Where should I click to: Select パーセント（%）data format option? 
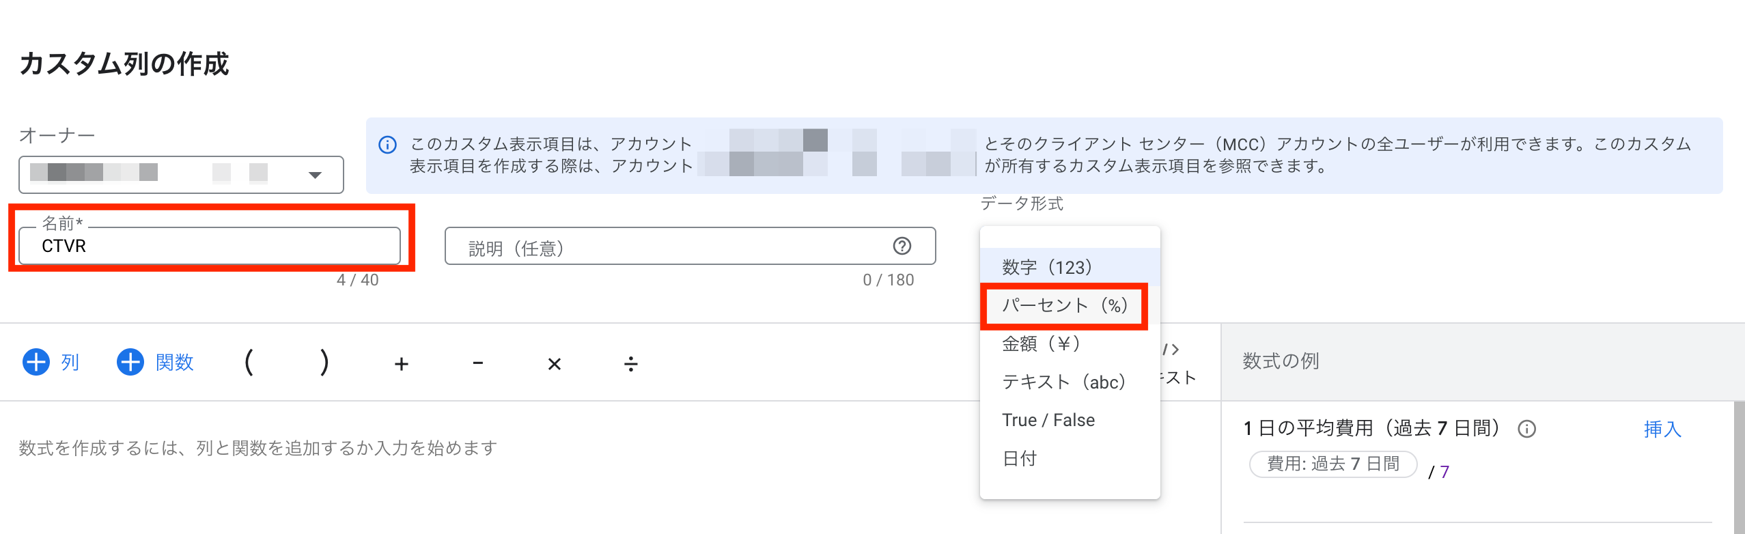1064,305
